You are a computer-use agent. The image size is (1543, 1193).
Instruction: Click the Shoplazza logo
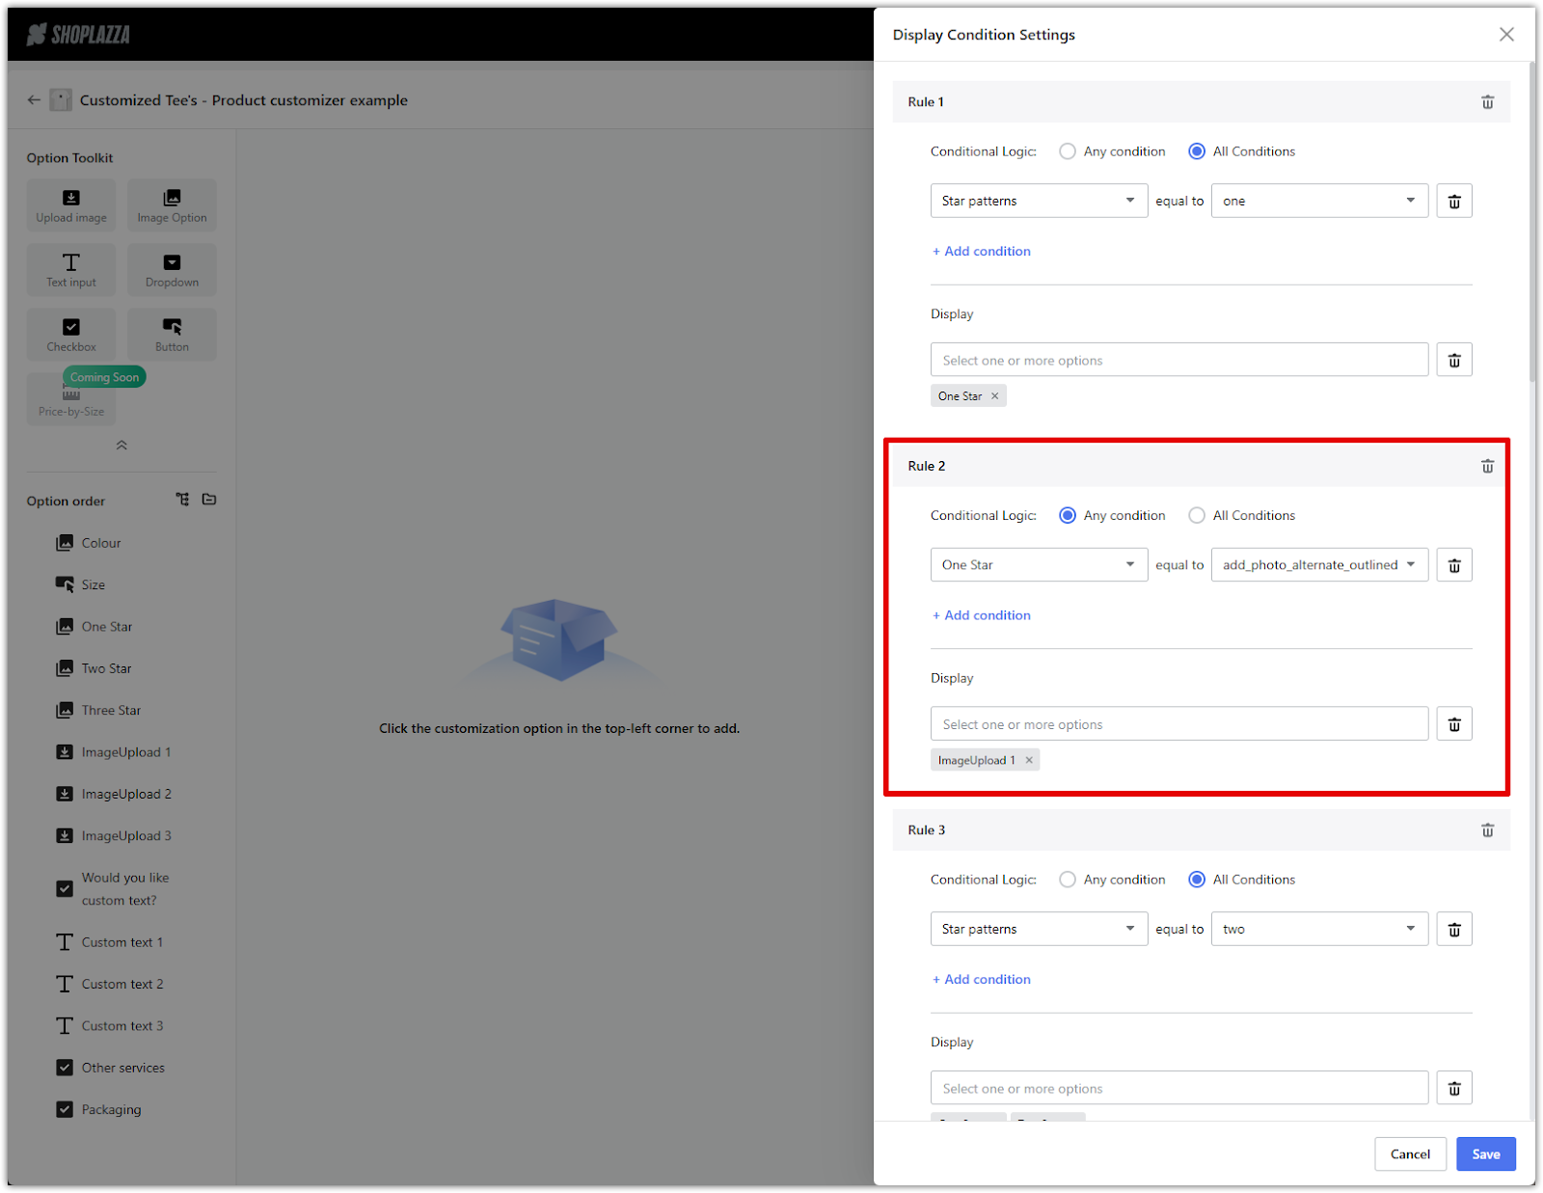(x=79, y=35)
